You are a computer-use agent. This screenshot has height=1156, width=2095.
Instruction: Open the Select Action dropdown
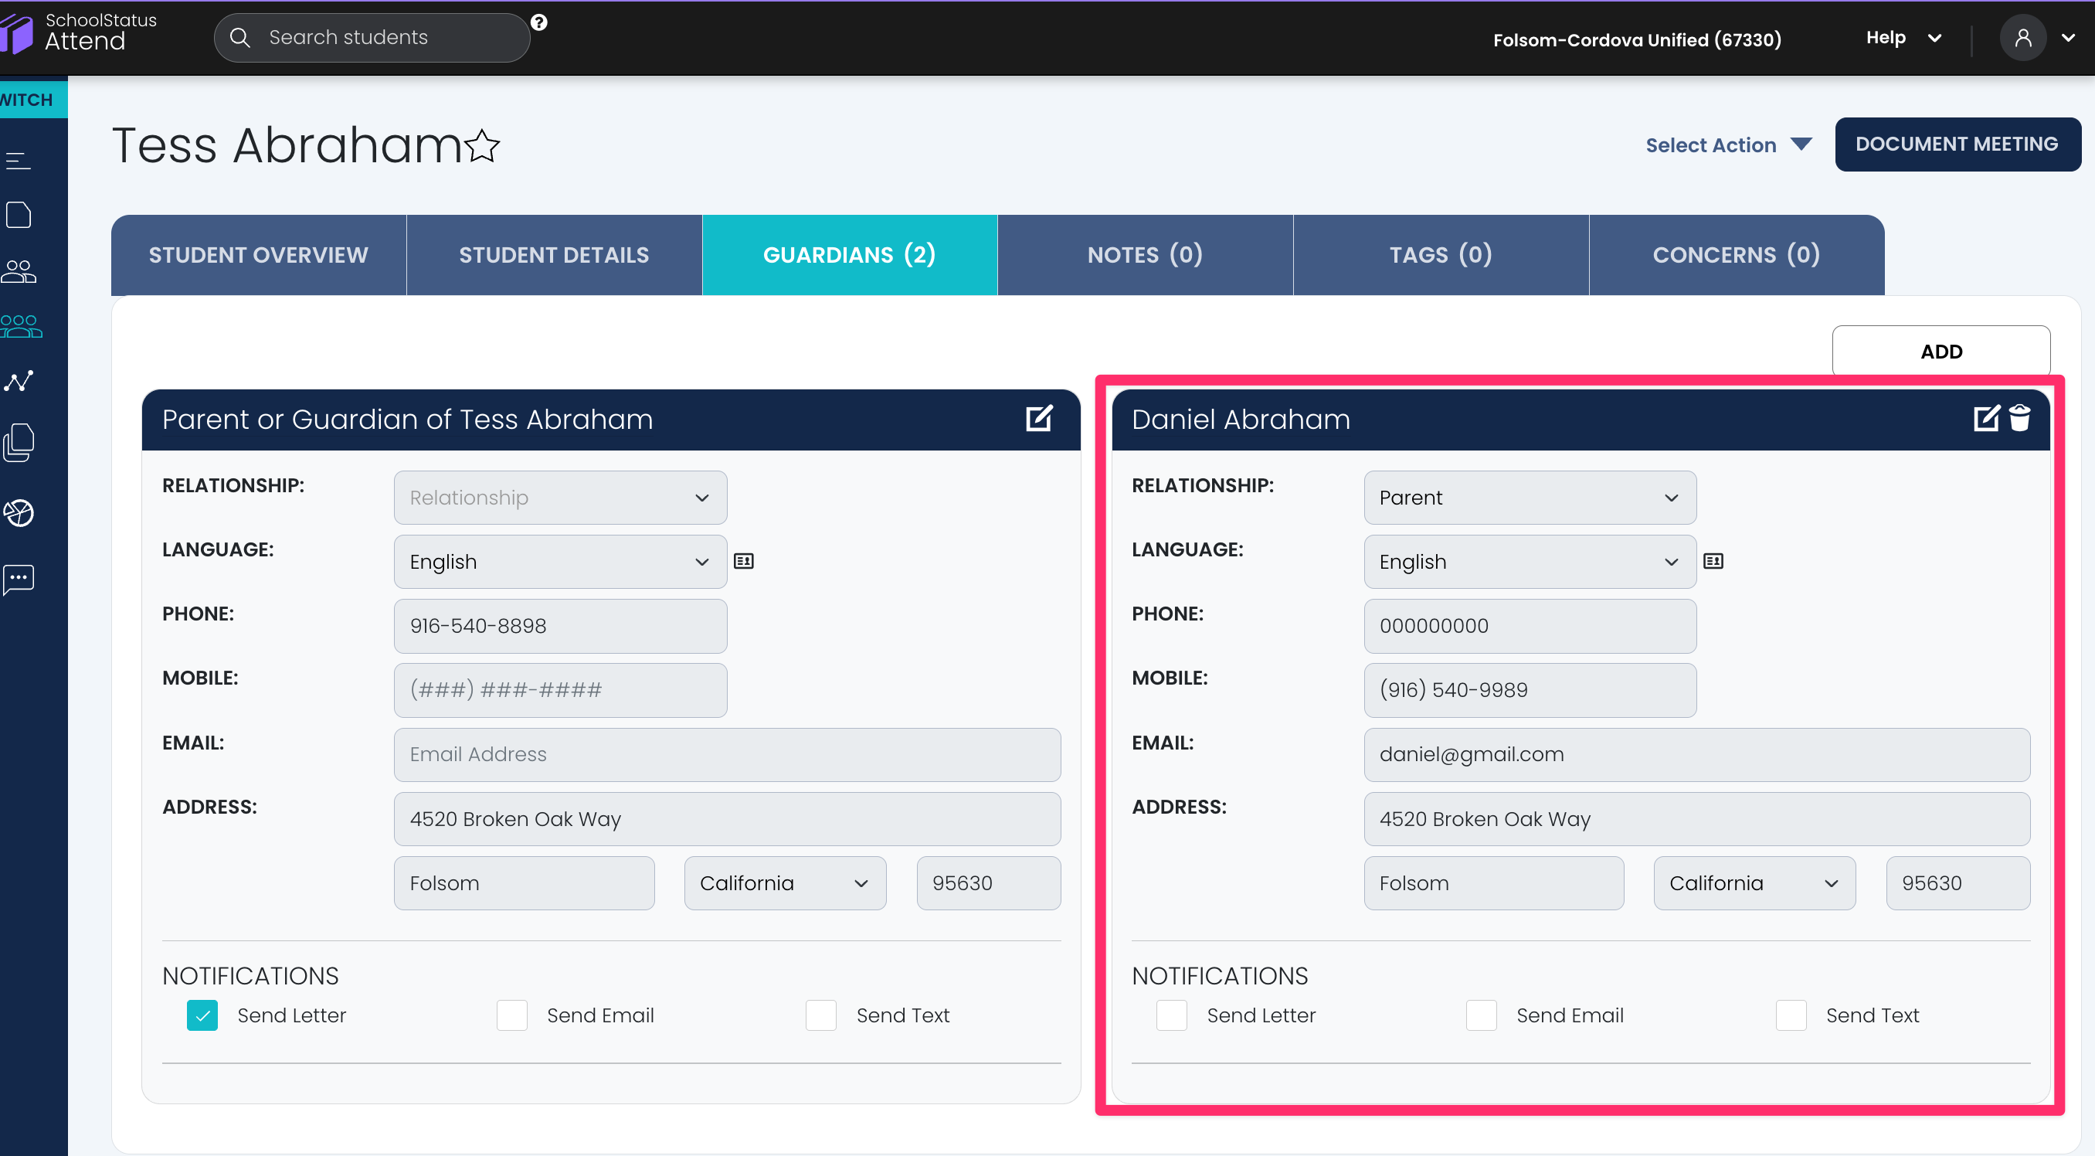tap(1727, 144)
